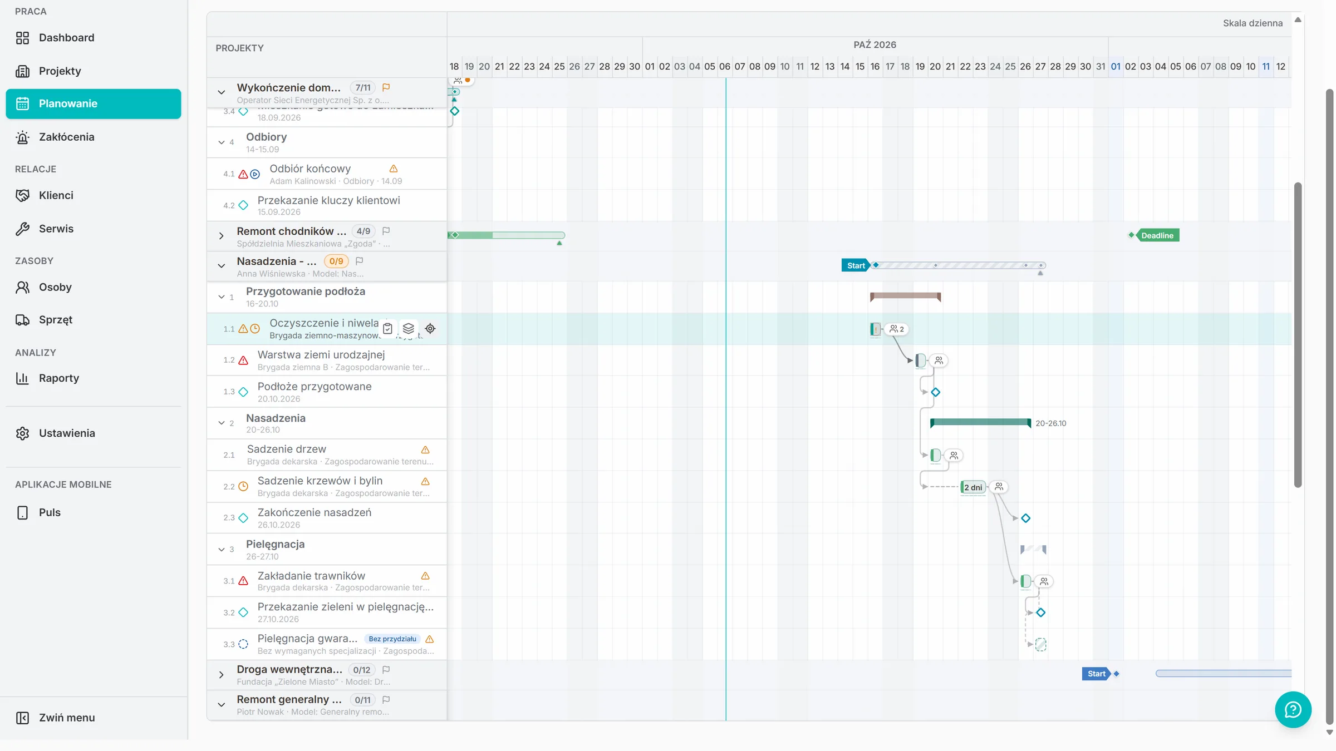Click the Droga wewnętrzna Start marker
1336x751 pixels.
(1096, 674)
